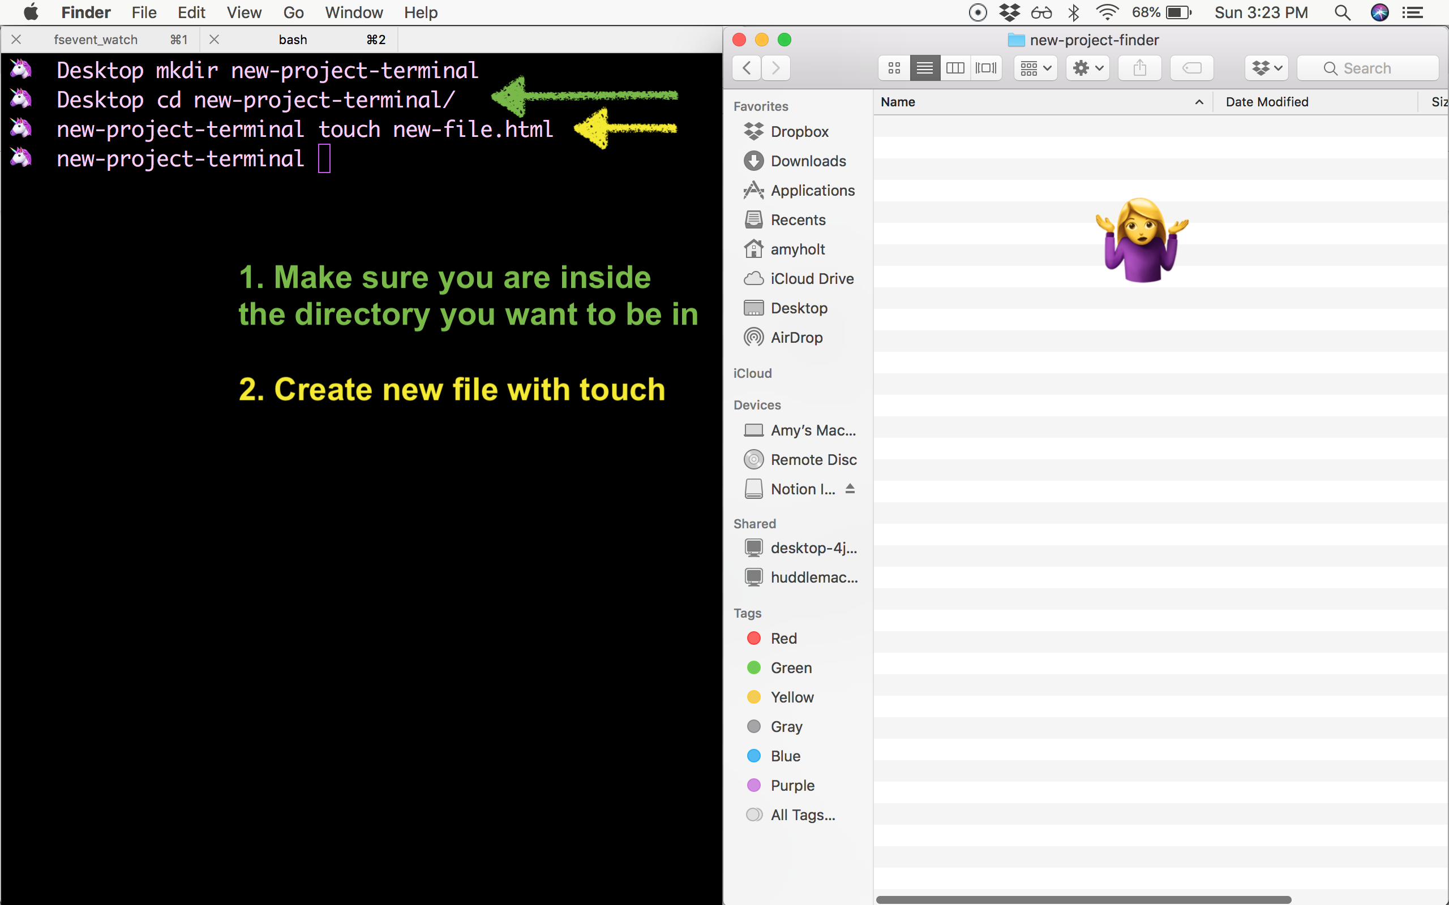
Task: Select the Purple tag
Action: (791, 785)
